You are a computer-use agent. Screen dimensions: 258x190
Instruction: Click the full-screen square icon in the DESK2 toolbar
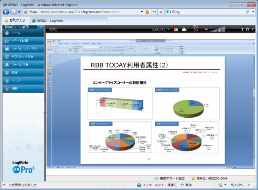248,29
